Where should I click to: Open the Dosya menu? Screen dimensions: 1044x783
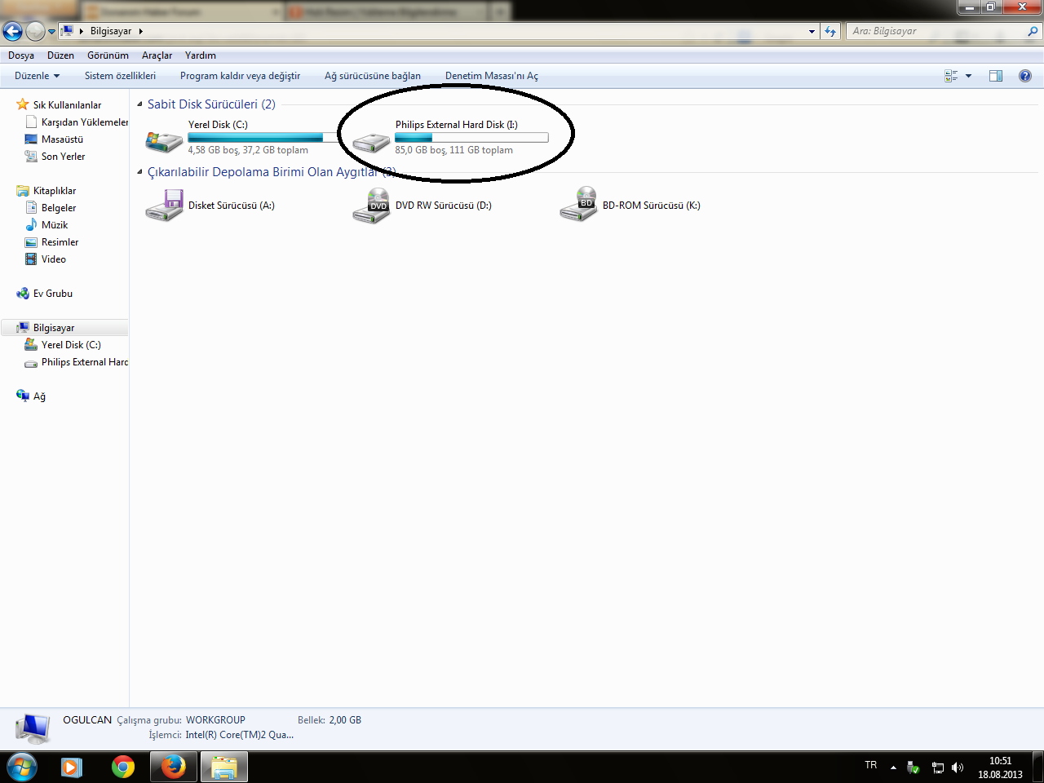21,55
